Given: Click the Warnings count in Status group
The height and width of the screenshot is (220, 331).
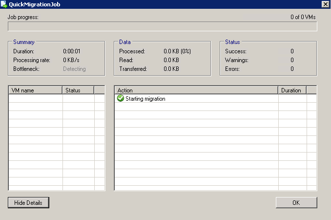Looking at the screenshot, I should coord(292,60).
